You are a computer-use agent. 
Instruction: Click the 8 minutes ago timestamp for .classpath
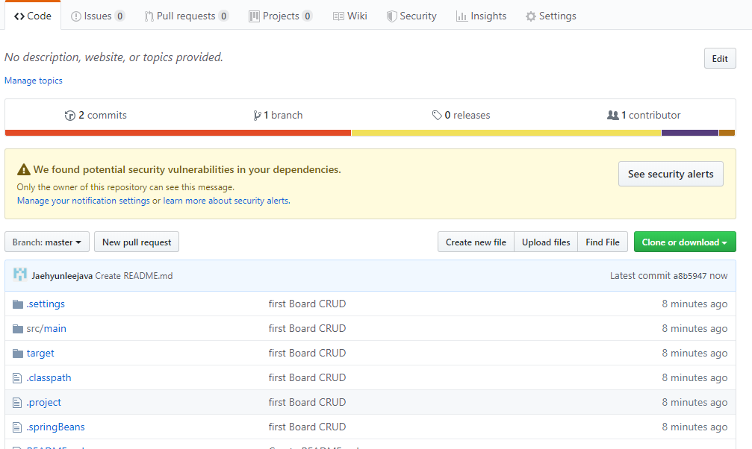tap(694, 377)
